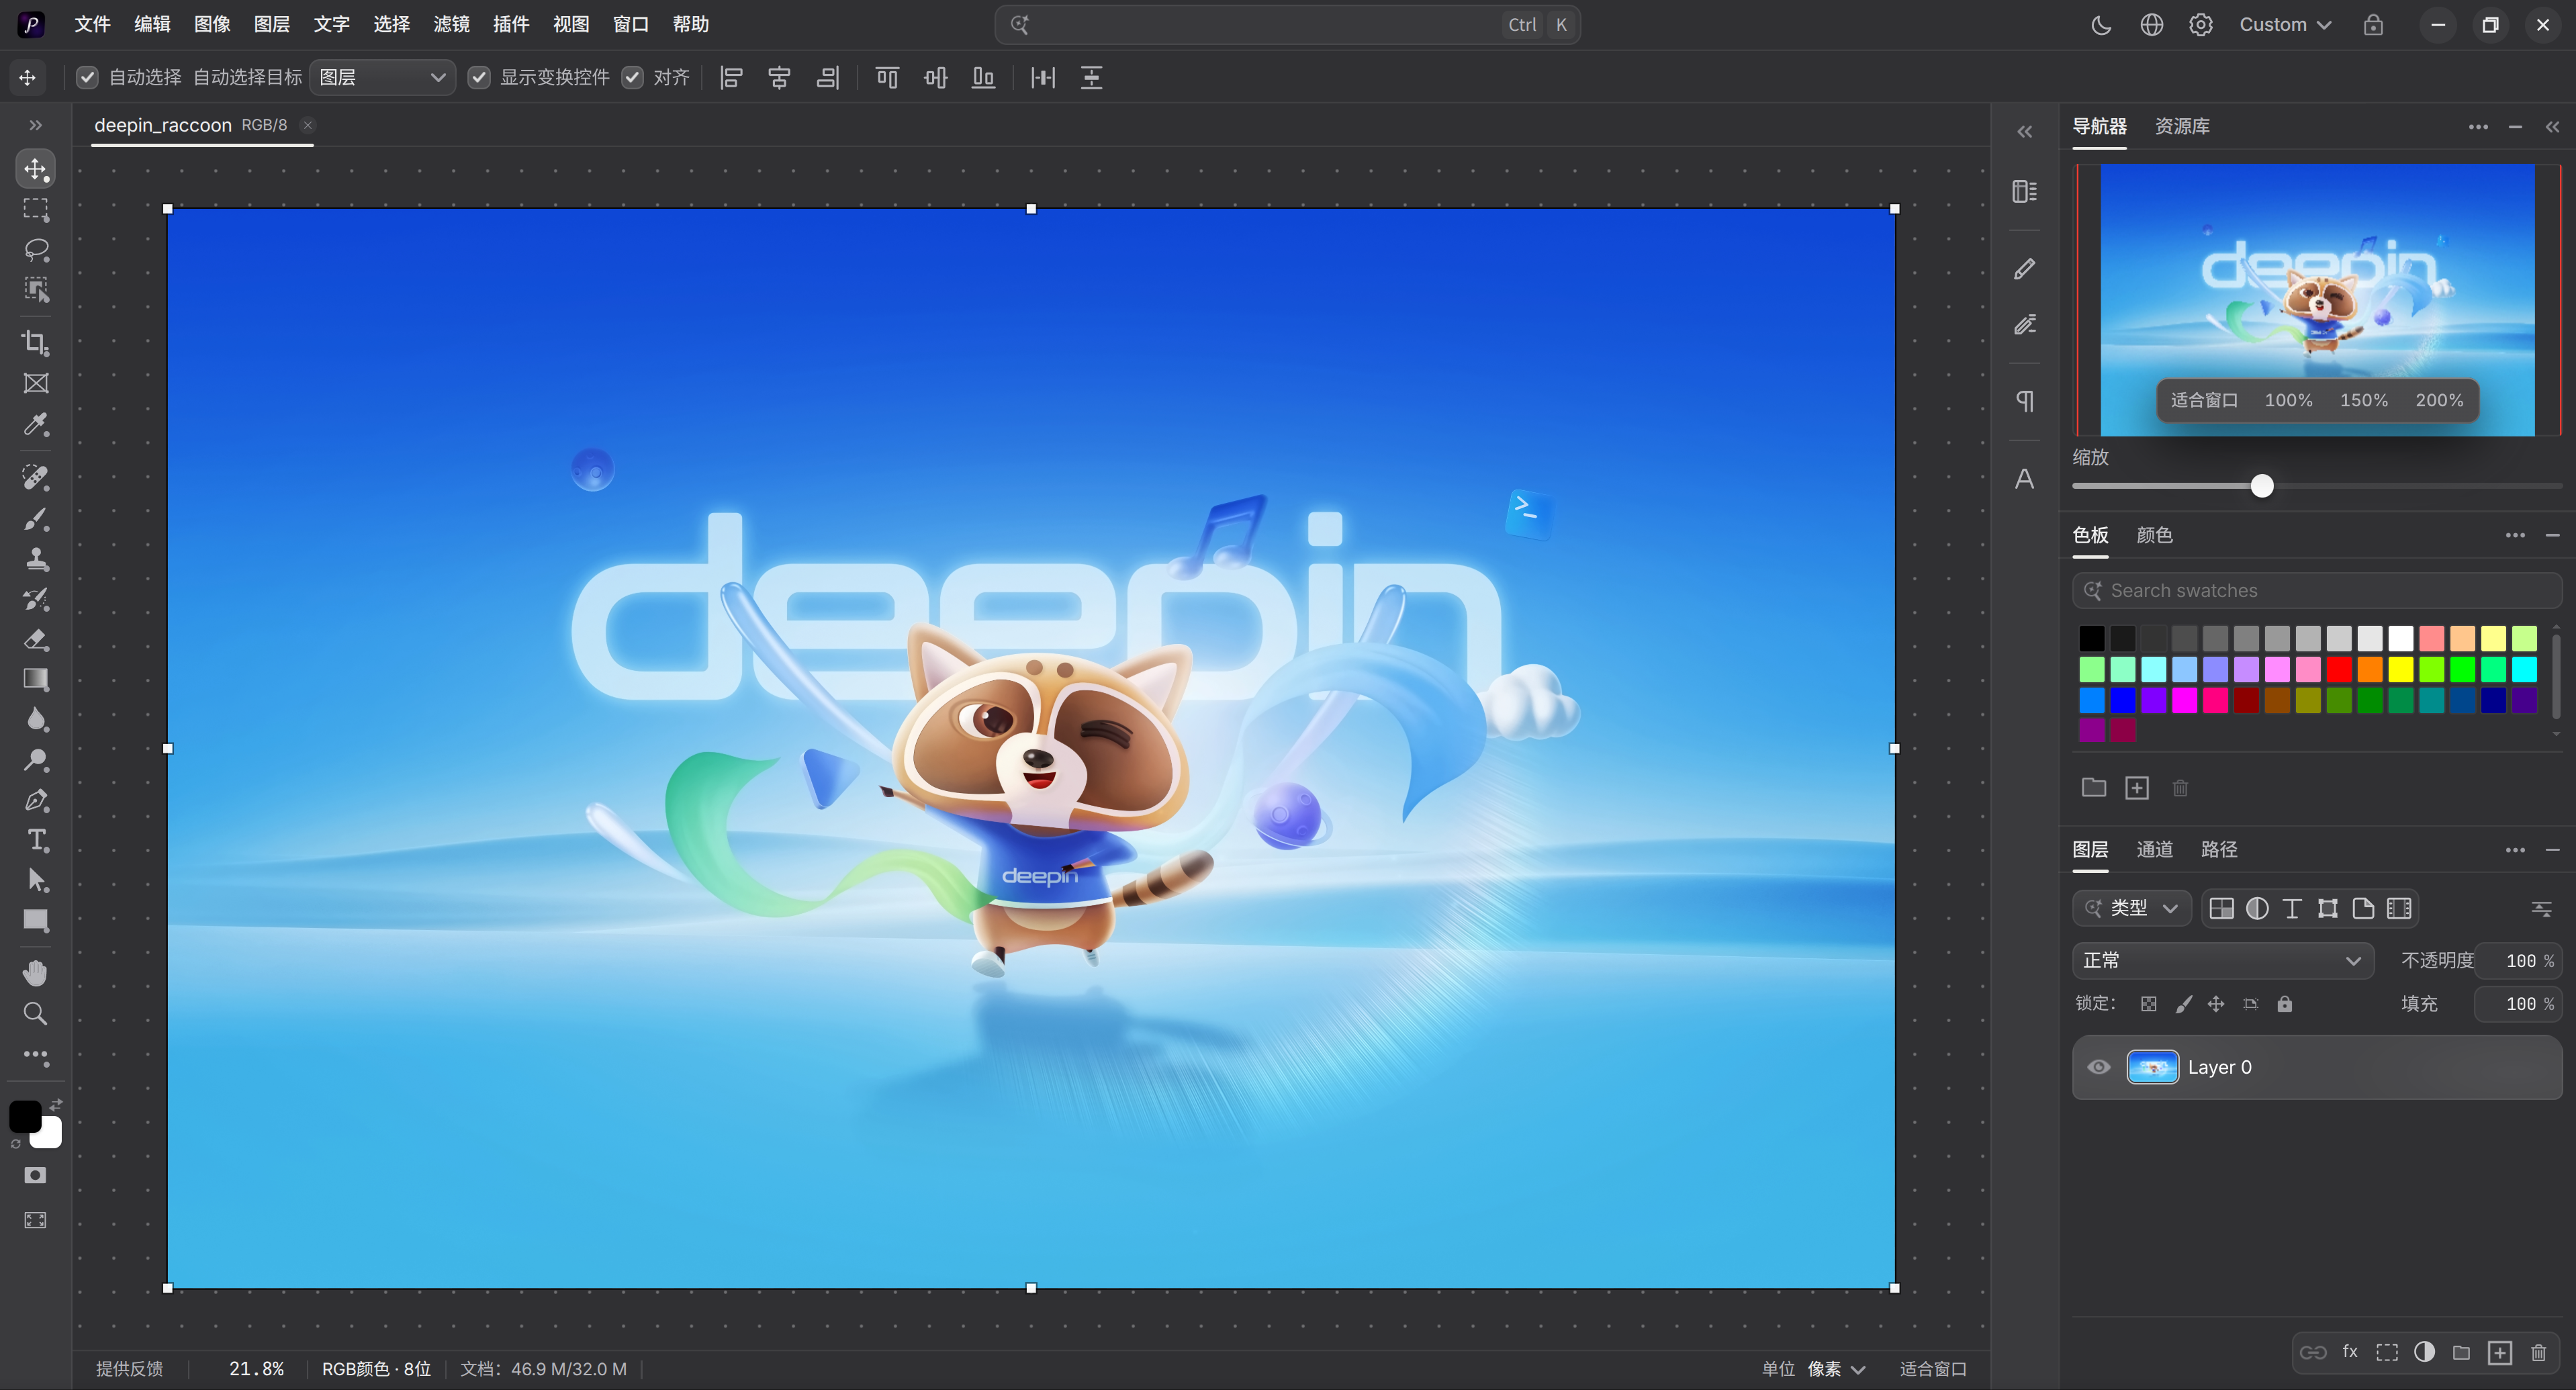
Task: Select the Clone Stamp tool
Action: pyautogui.click(x=36, y=558)
